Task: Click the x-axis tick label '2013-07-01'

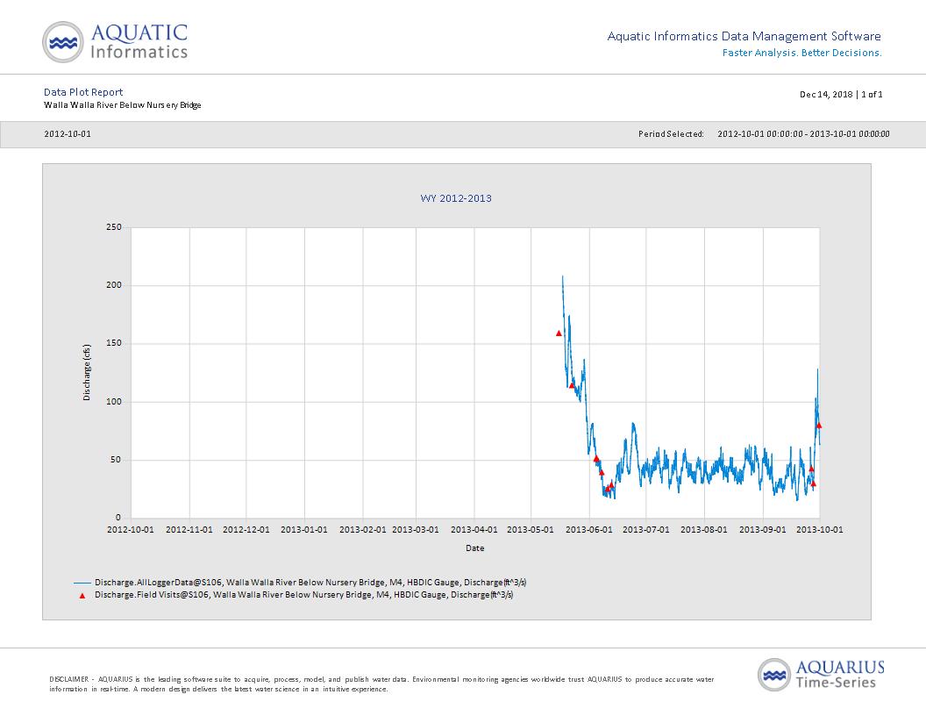Action: click(x=646, y=529)
